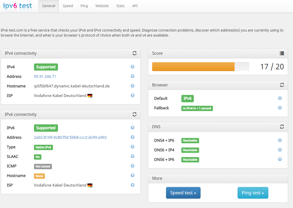Click help icon beside ICMP row
The image size is (293, 208).
[133, 166]
